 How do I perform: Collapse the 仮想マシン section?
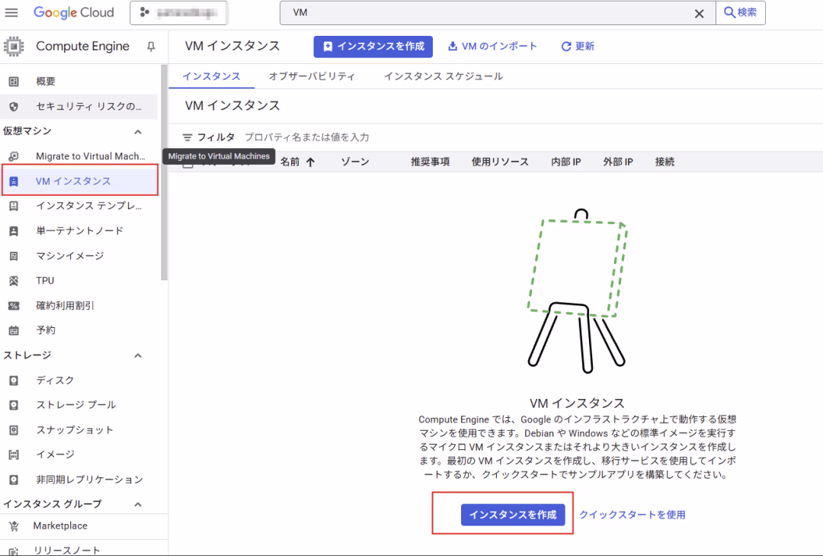137,131
